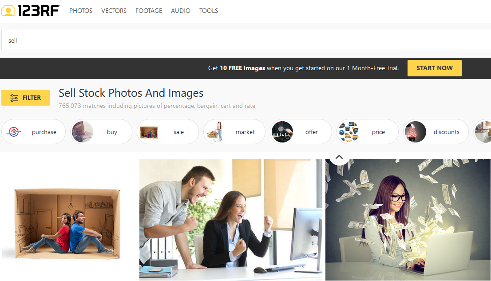Open the excited coworkers at computer photo
491x281 pixels.
[231, 220]
